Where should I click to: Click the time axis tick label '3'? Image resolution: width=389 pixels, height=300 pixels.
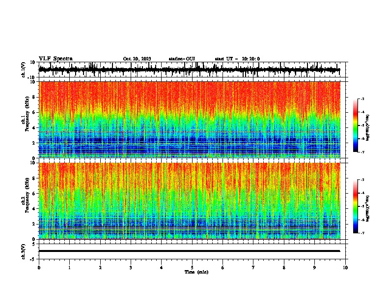point(131,268)
